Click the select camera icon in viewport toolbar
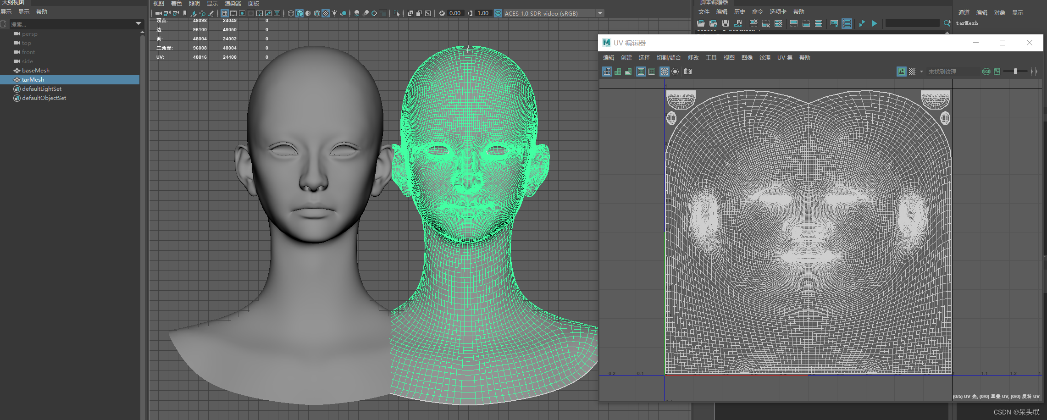The height and width of the screenshot is (420, 1047). 158,13
